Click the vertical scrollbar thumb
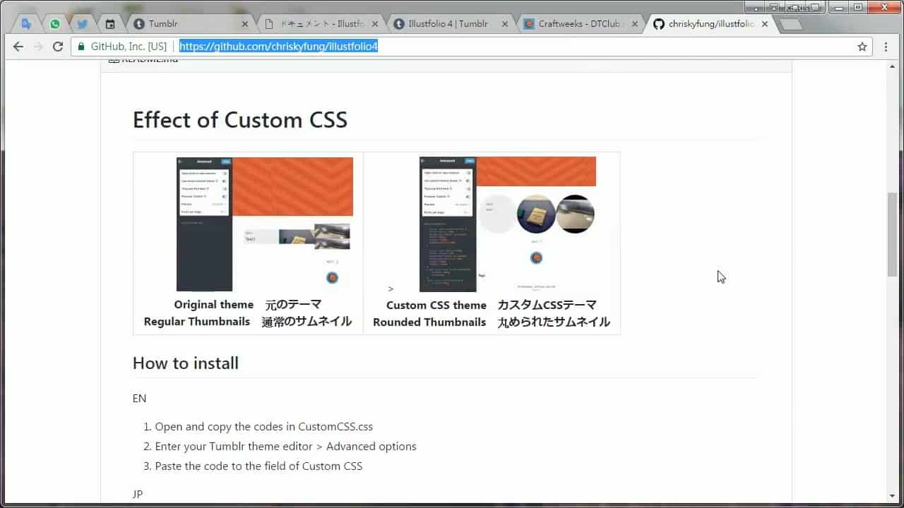904x508 pixels. pyautogui.click(x=893, y=234)
